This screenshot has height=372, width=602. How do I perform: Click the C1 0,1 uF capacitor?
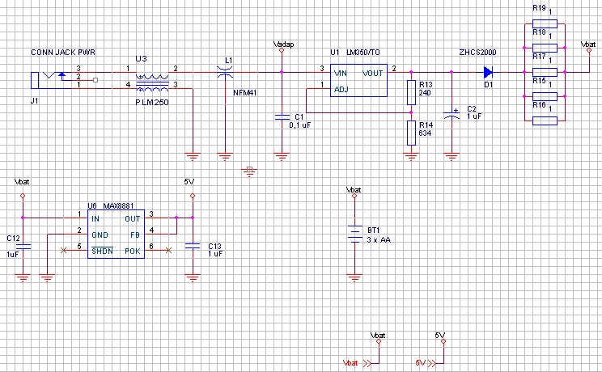point(281,117)
